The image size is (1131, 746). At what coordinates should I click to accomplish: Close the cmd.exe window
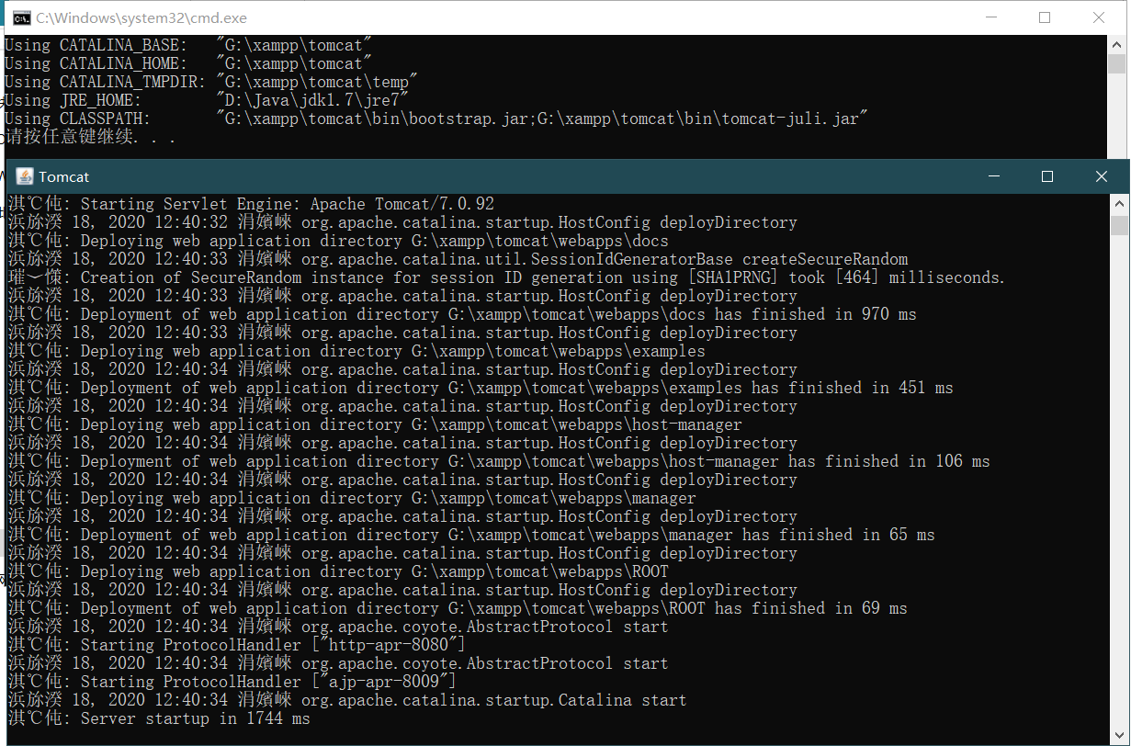click(x=1099, y=17)
